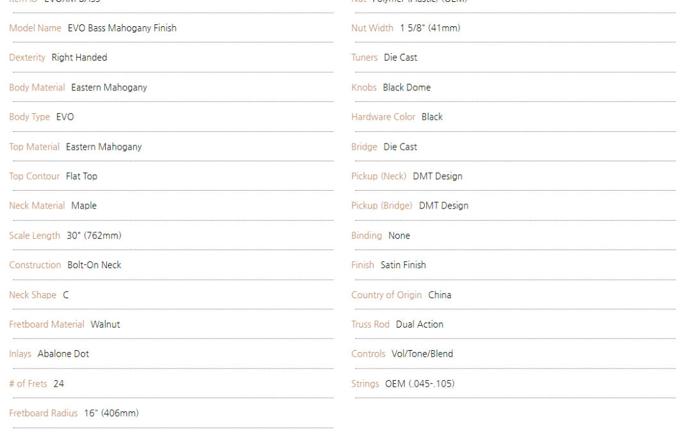The height and width of the screenshot is (432, 692).
Task: Click the DMT Design bridge pickup value
Action: 444,206
